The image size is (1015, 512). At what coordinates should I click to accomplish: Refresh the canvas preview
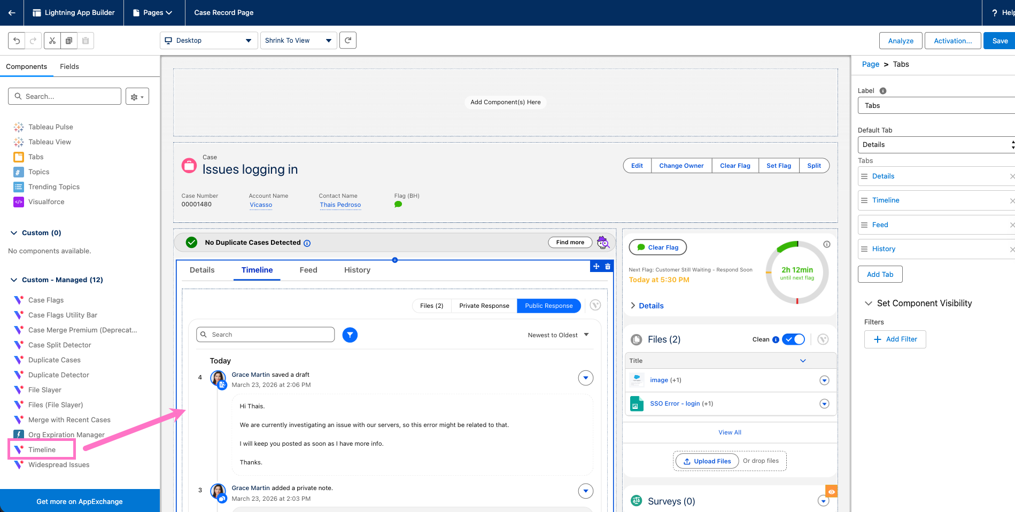click(348, 40)
